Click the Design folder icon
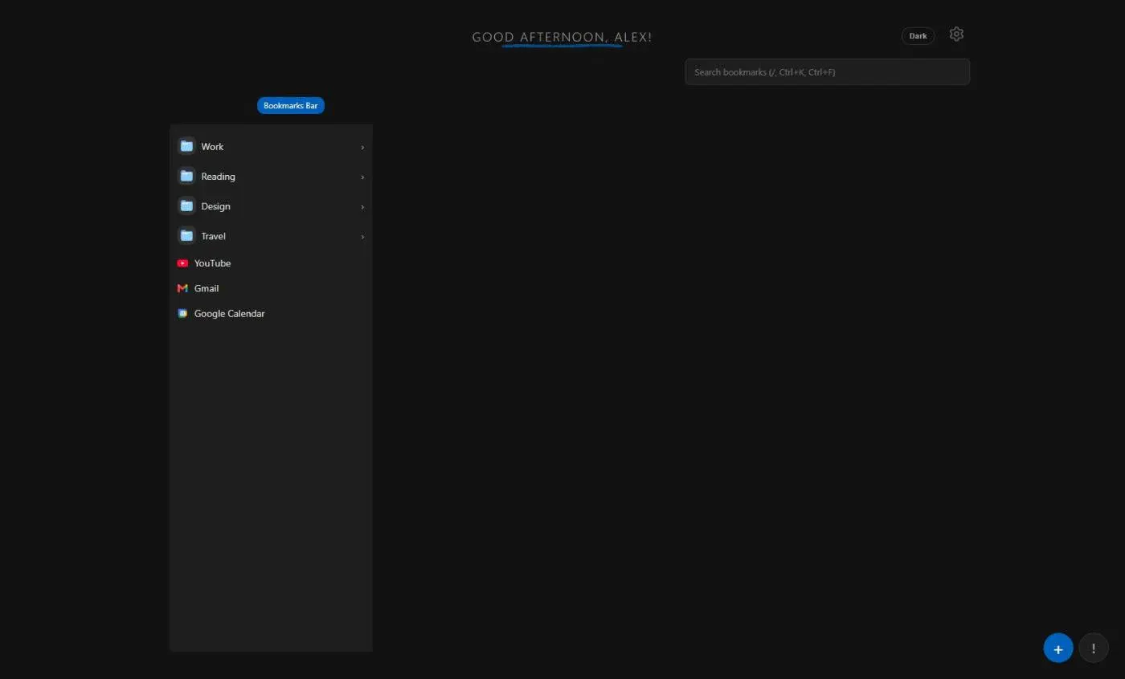 click(x=186, y=205)
